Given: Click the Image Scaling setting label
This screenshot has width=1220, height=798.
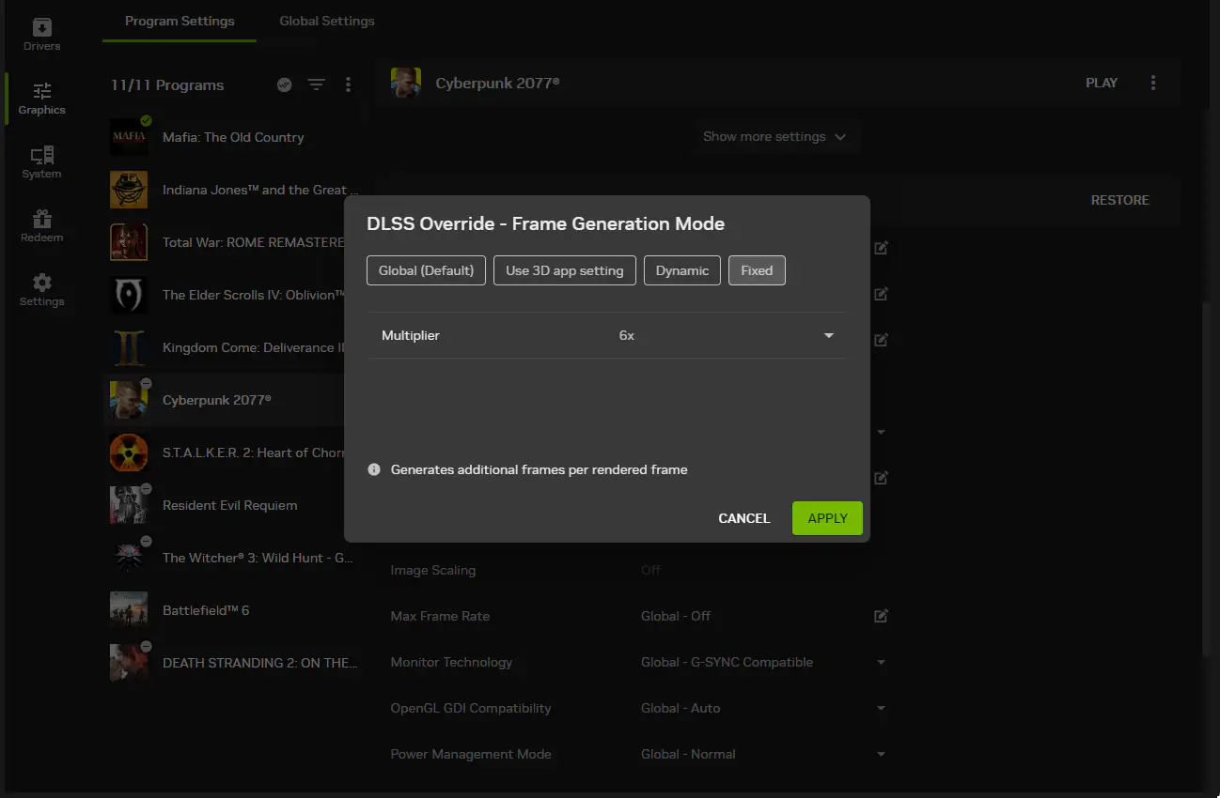Looking at the screenshot, I should (x=433, y=570).
